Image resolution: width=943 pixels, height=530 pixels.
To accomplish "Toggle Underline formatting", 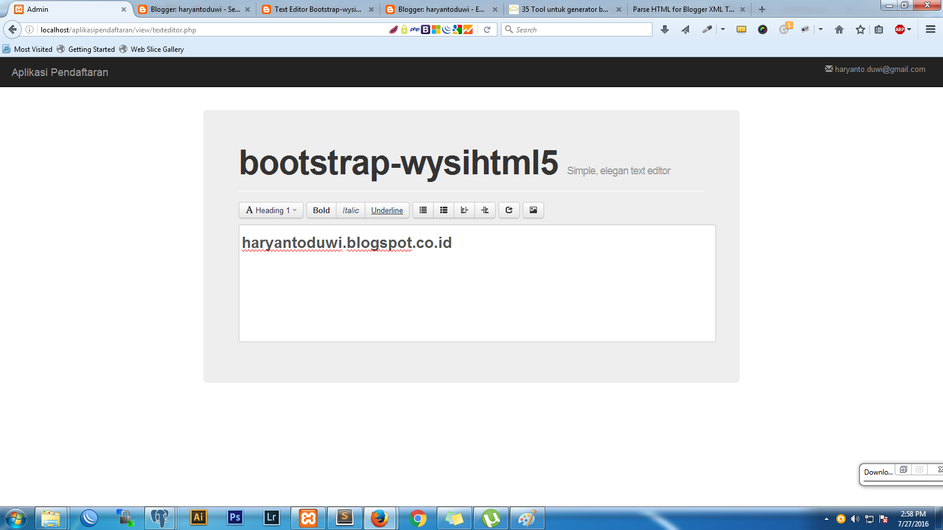I will (387, 210).
